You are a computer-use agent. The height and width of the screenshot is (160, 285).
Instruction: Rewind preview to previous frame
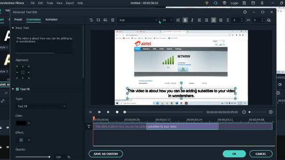tap(90, 112)
